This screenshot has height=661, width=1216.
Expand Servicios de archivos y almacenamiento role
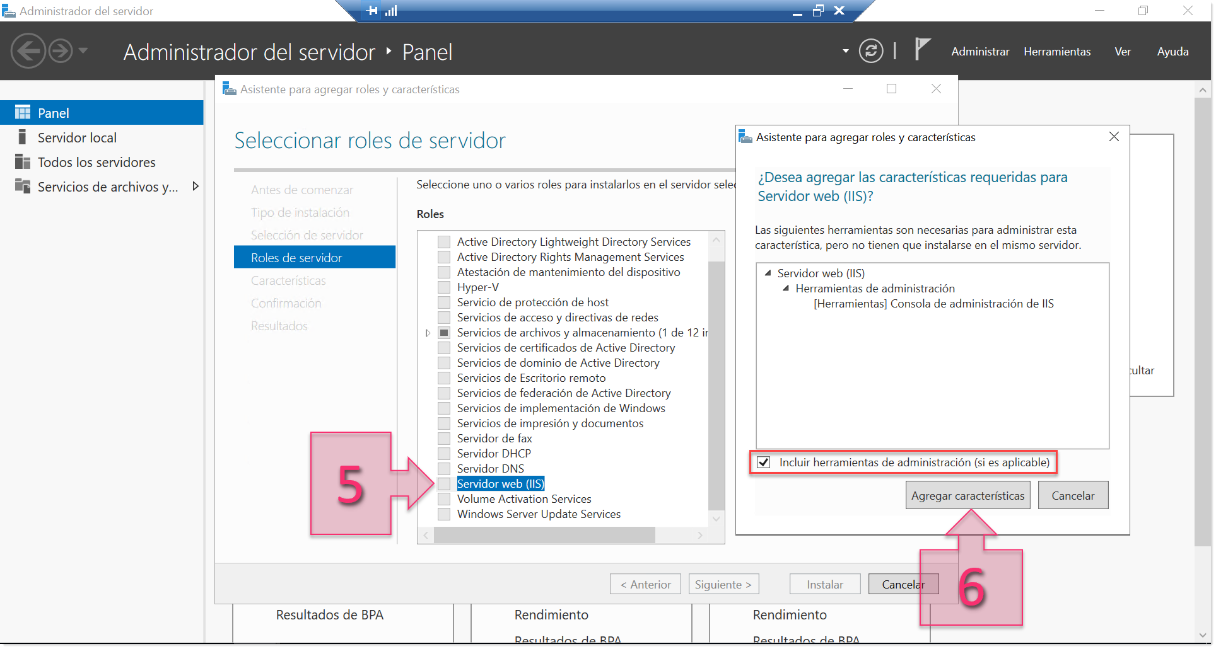tap(428, 332)
